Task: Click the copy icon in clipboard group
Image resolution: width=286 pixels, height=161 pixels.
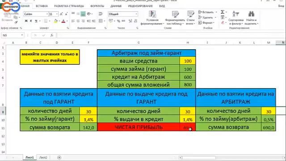Action: 16,17
